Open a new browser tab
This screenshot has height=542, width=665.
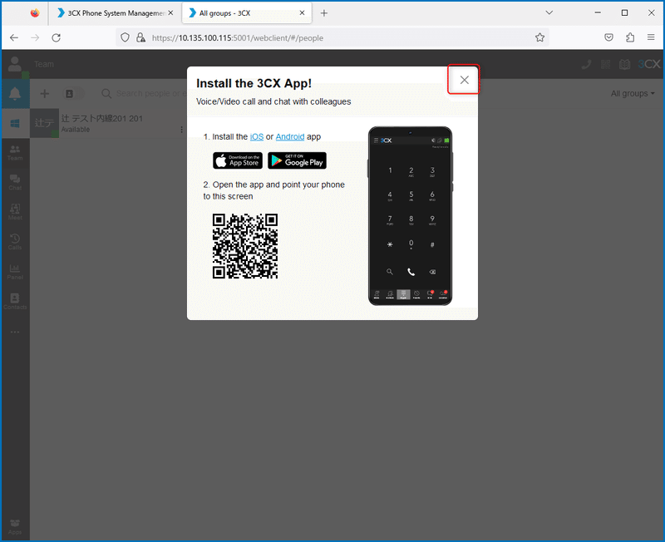(x=324, y=13)
